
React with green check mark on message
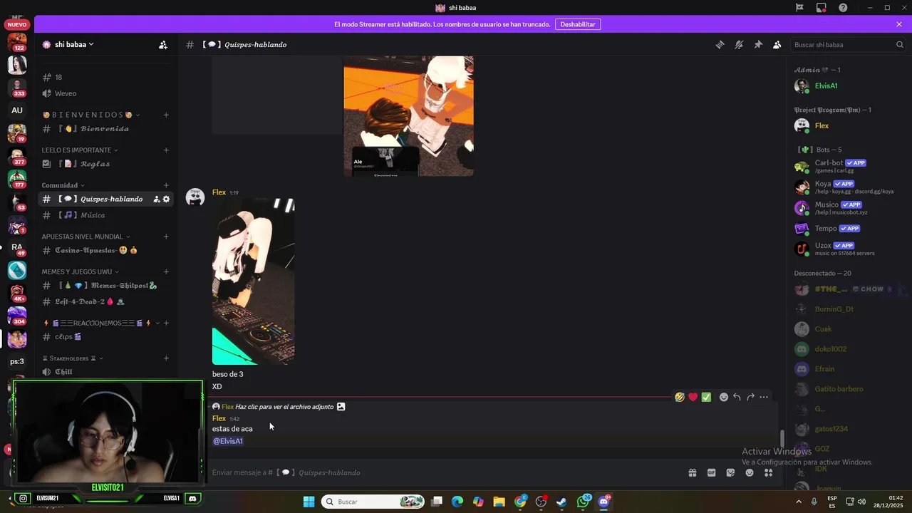(706, 397)
